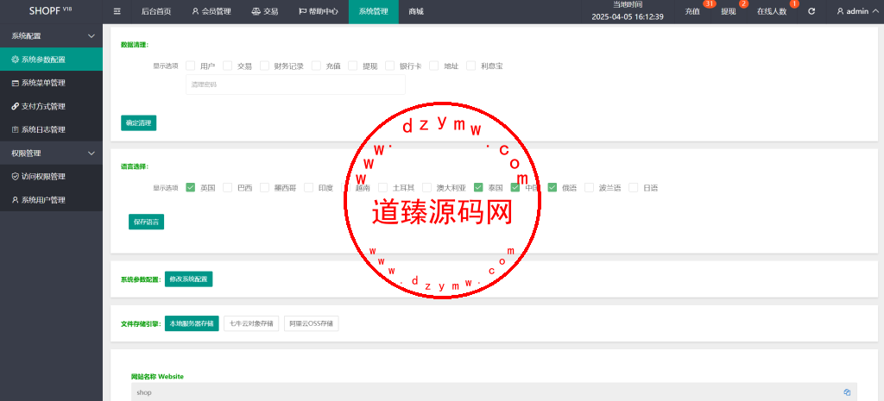
Task: Open the 会员管理 top menu
Action: [x=212, y=11]
